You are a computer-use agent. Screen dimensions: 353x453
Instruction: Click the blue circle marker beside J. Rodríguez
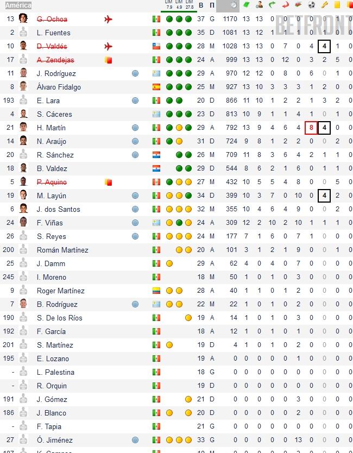coord(135,73)
